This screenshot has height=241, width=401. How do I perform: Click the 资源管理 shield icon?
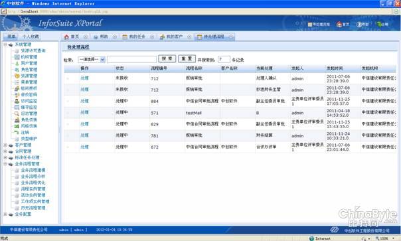(x=17, y=76)
